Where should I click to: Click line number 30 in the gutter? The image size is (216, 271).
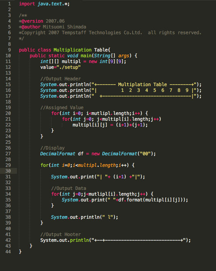[x=8, y=171]
